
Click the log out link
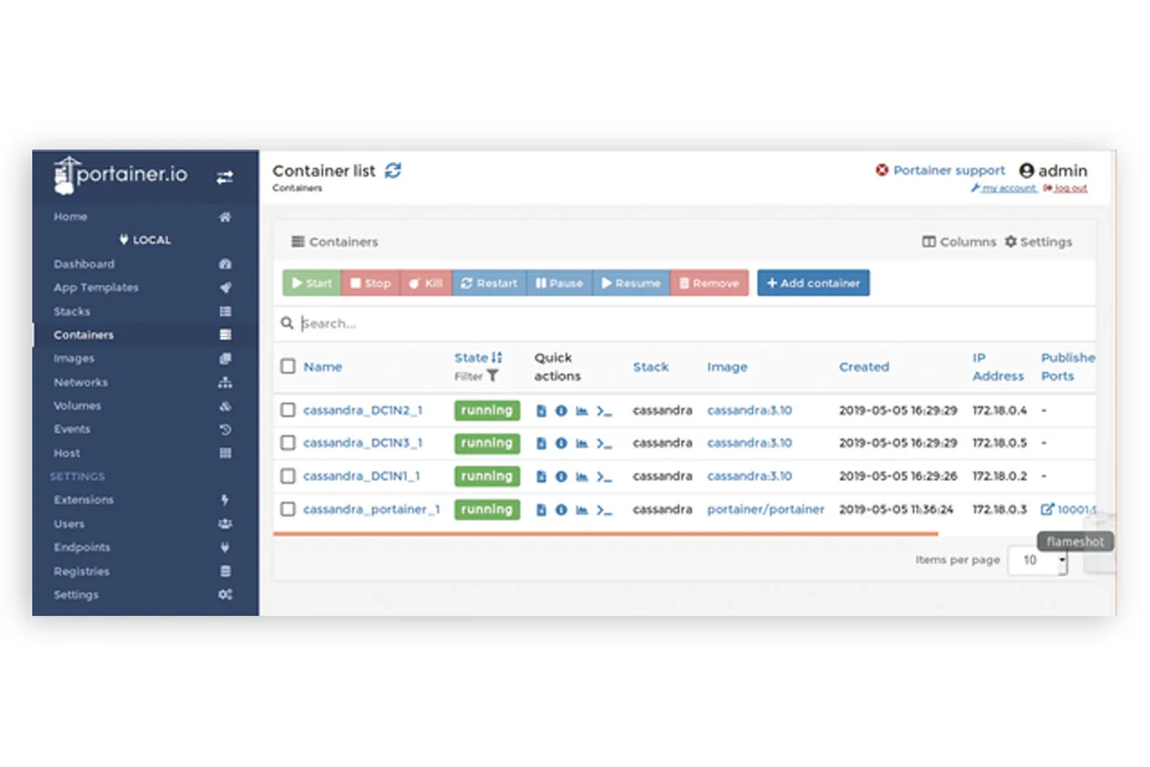tap(1065, 188)
